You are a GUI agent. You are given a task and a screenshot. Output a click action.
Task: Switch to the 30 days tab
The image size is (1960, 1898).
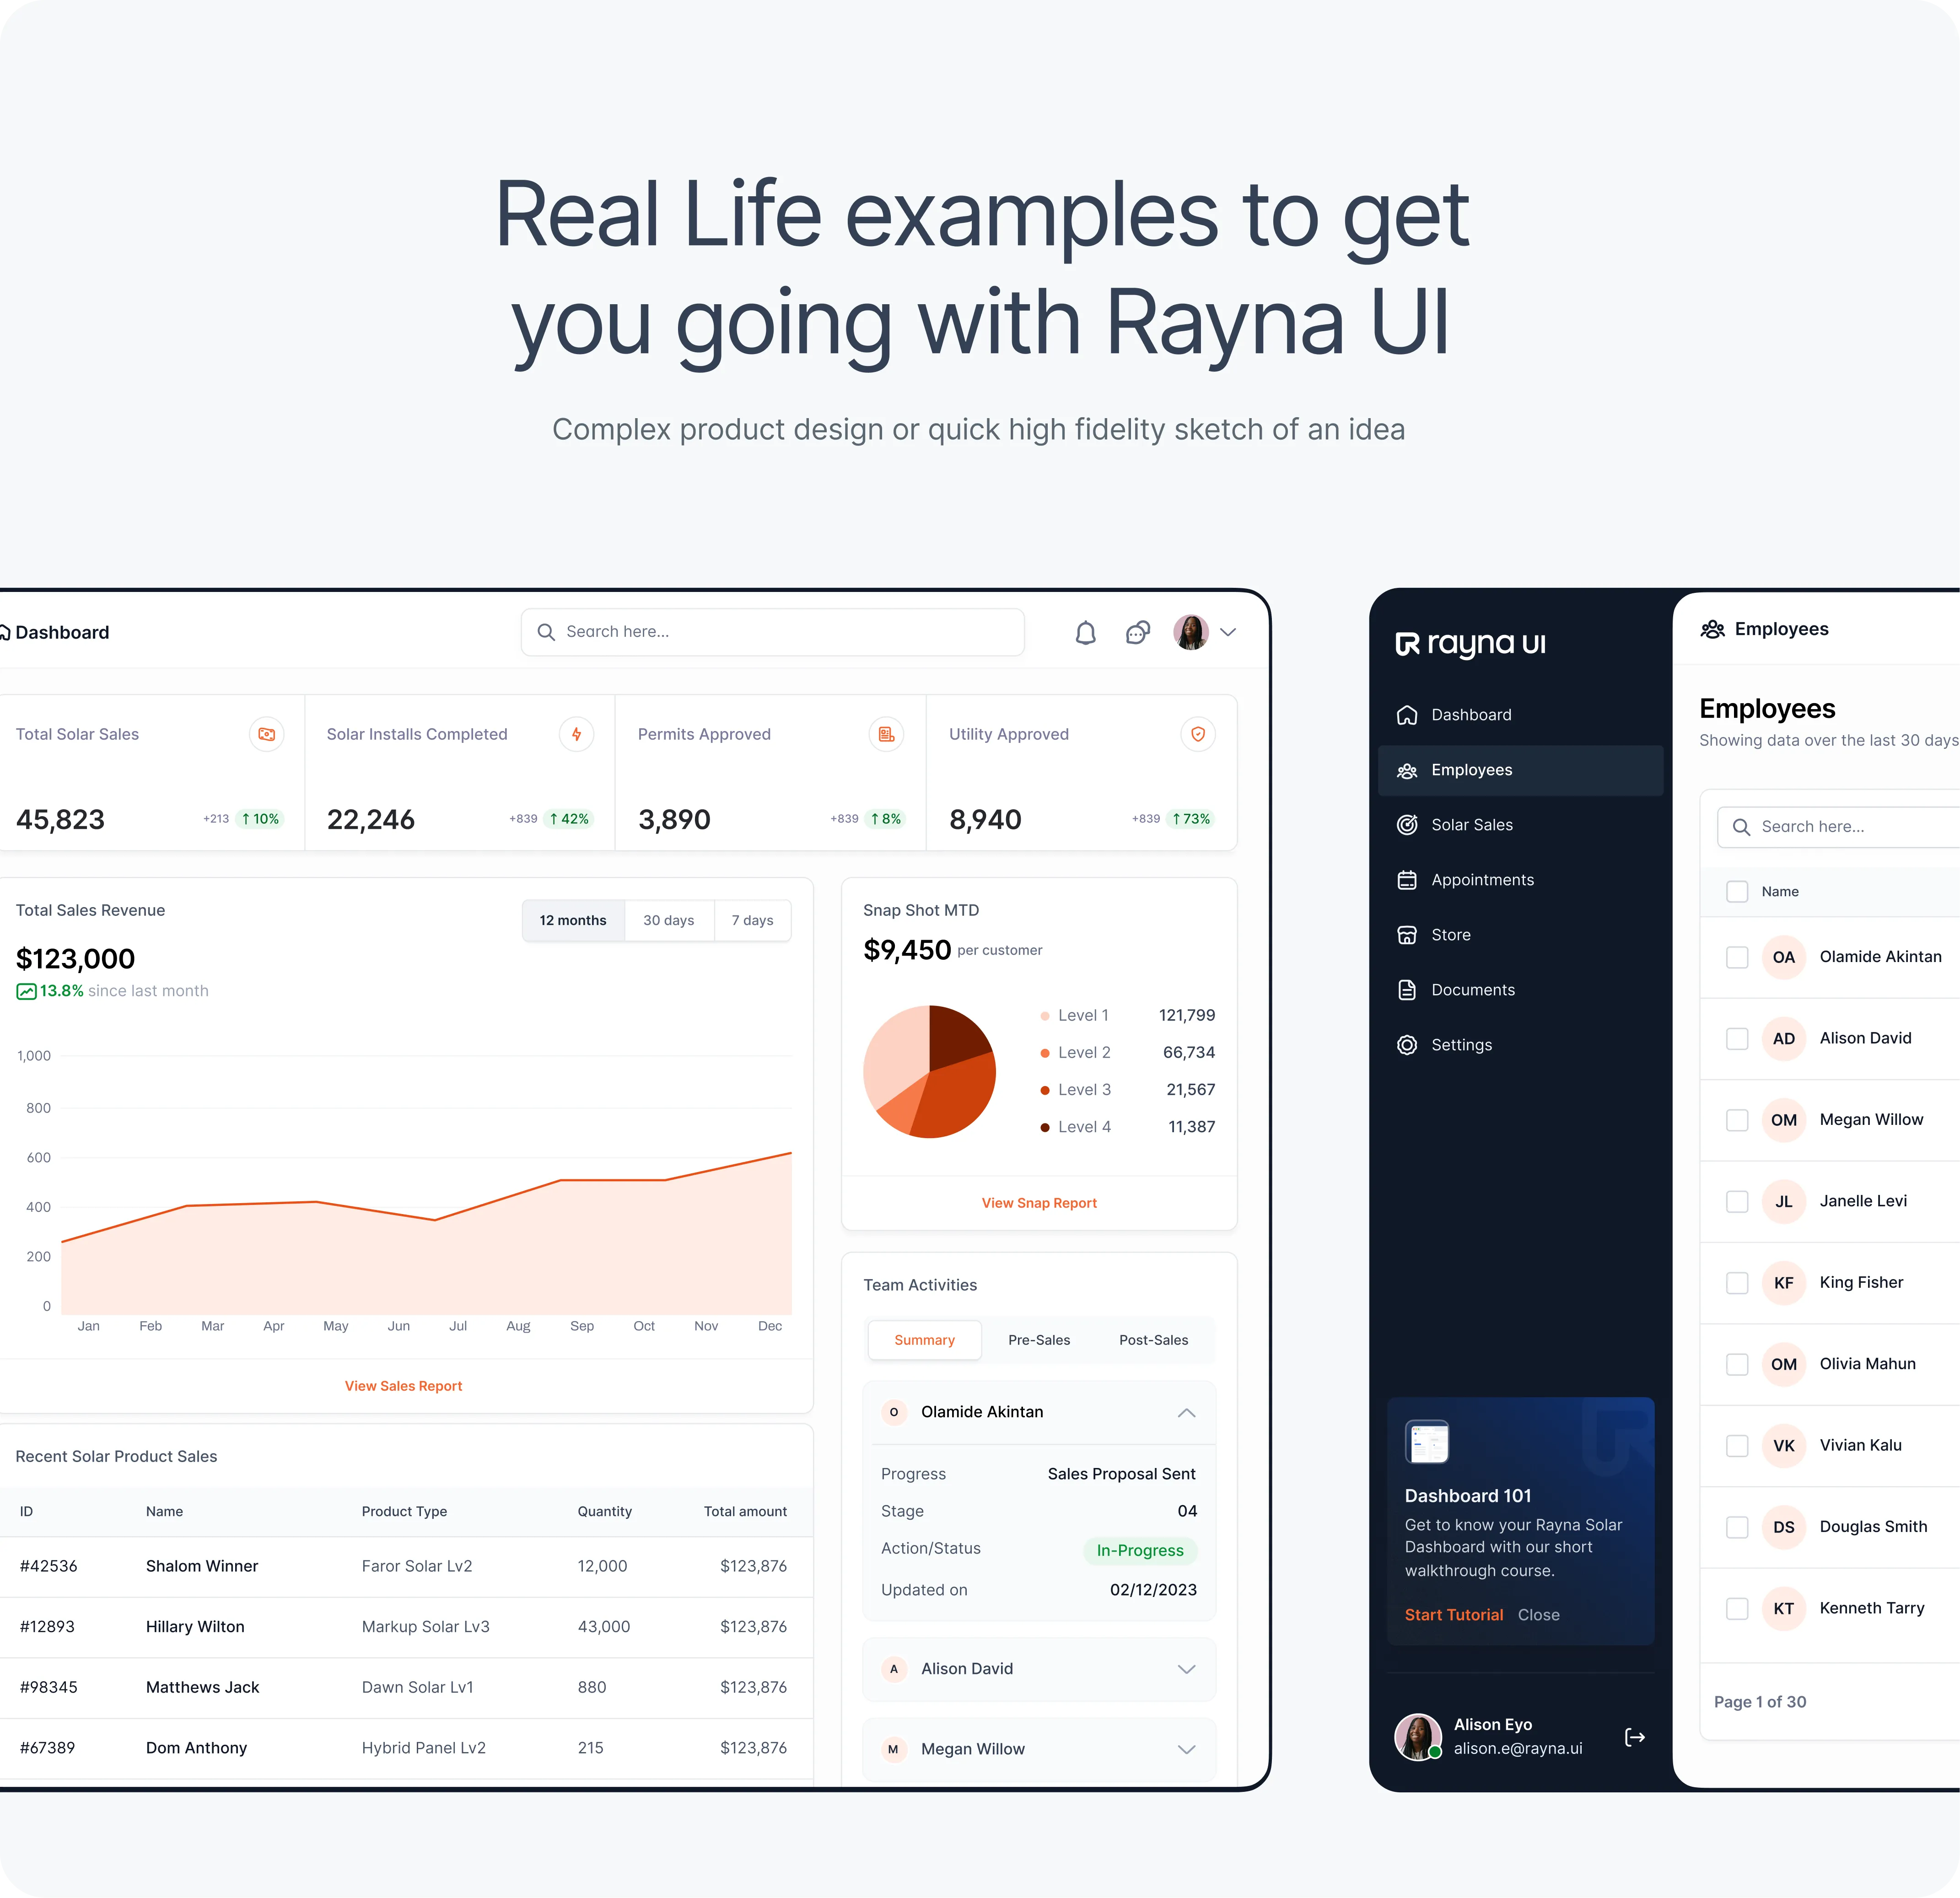(x=668, y=920)
